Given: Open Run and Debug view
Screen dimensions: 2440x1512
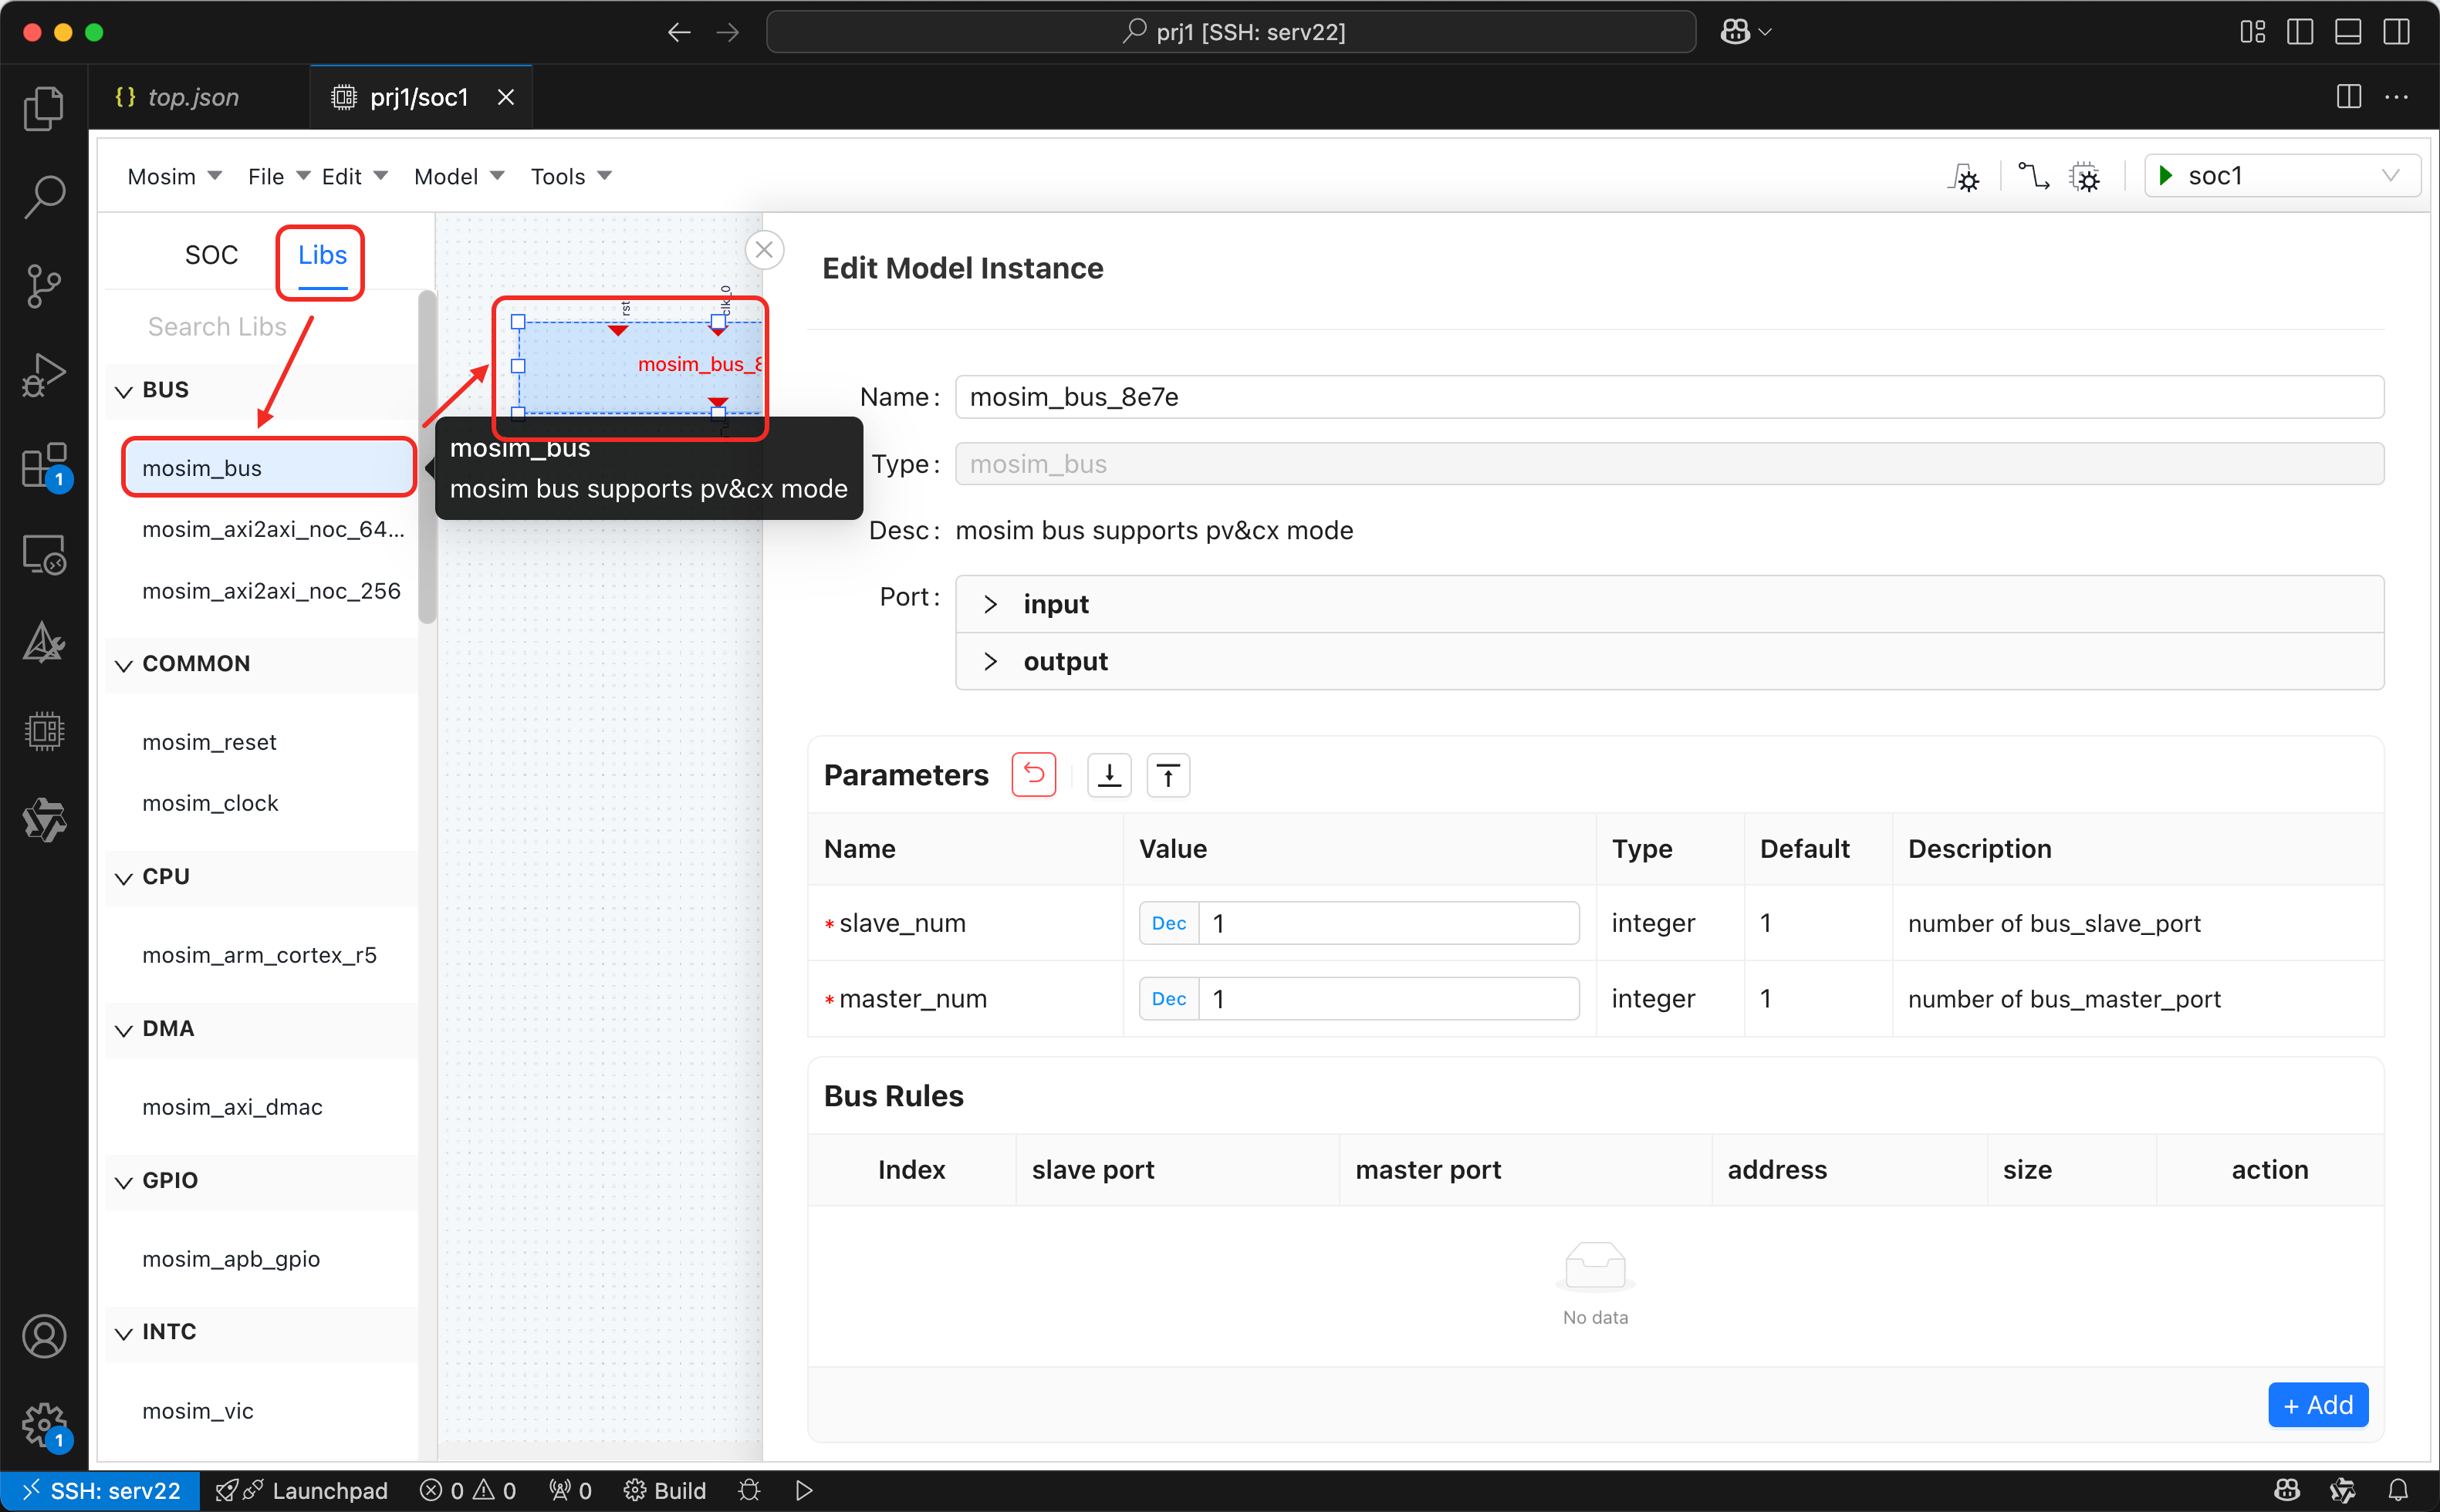Looking at the screenshot, I should (x=44, y=375).
